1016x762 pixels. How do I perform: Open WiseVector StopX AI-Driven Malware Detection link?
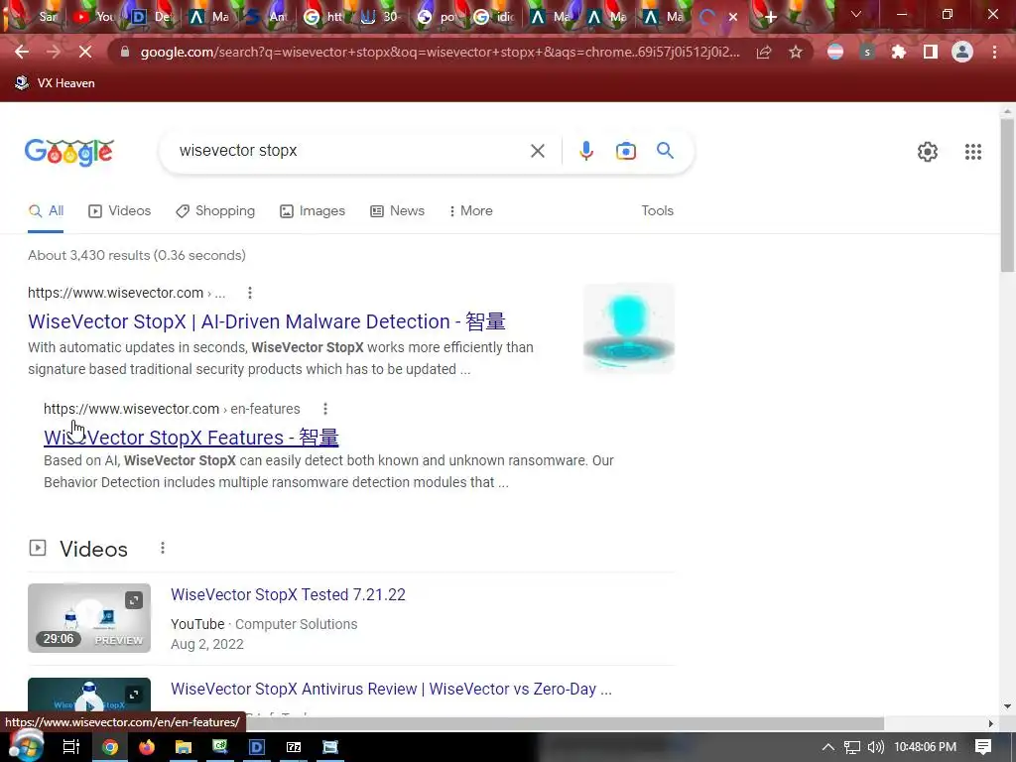(x=266, y=321)
